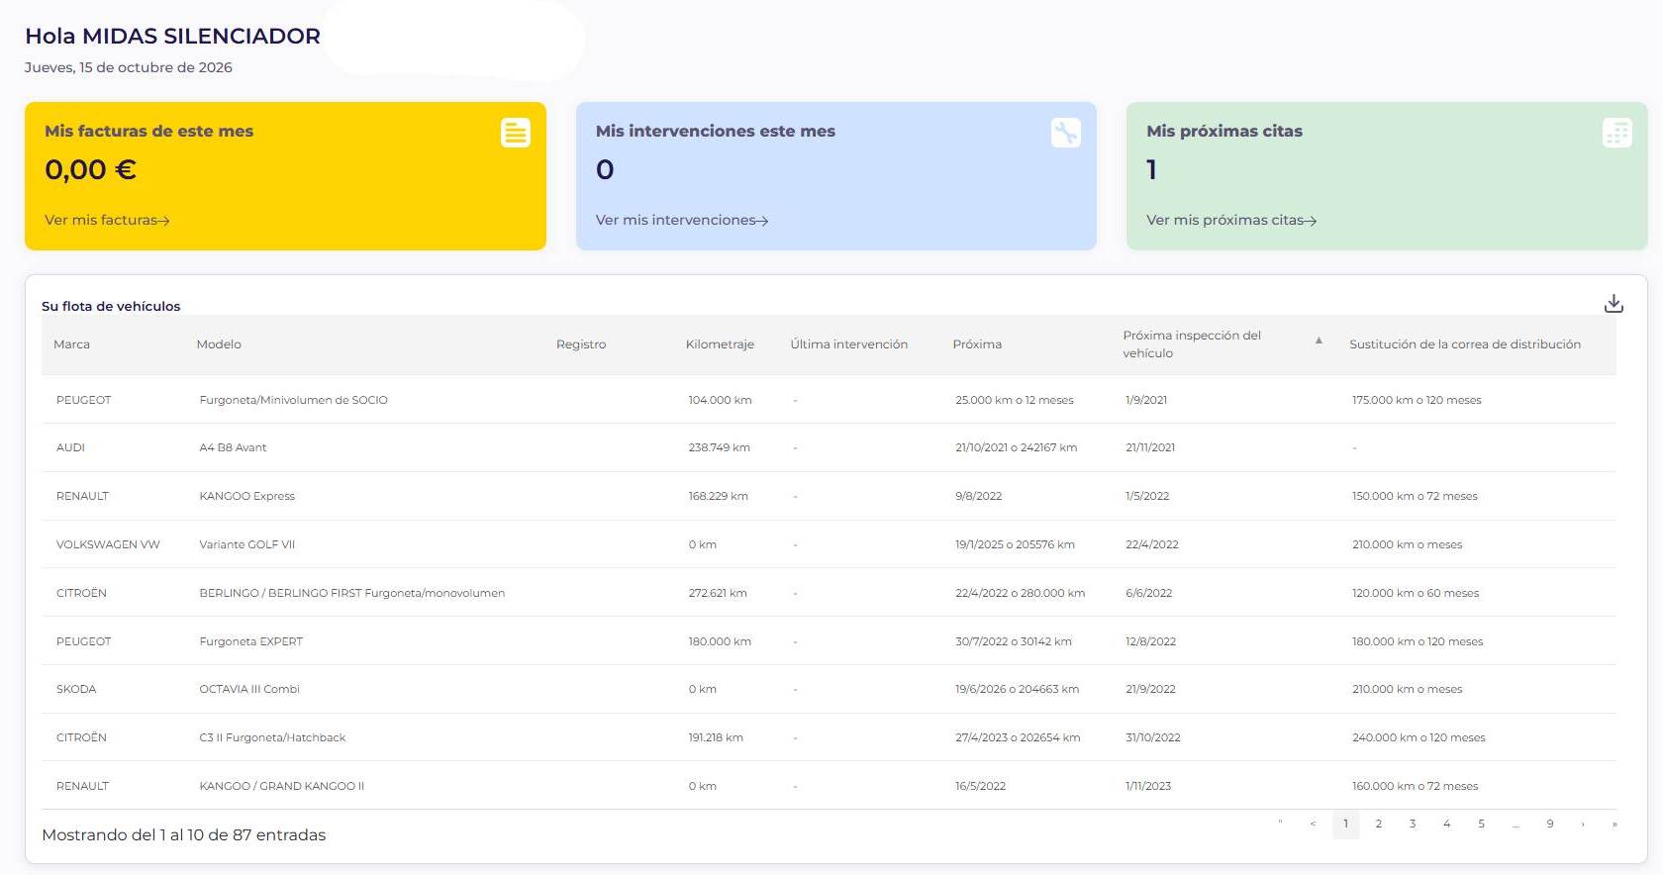Sort the table by Modelo column

click(219, 344)
